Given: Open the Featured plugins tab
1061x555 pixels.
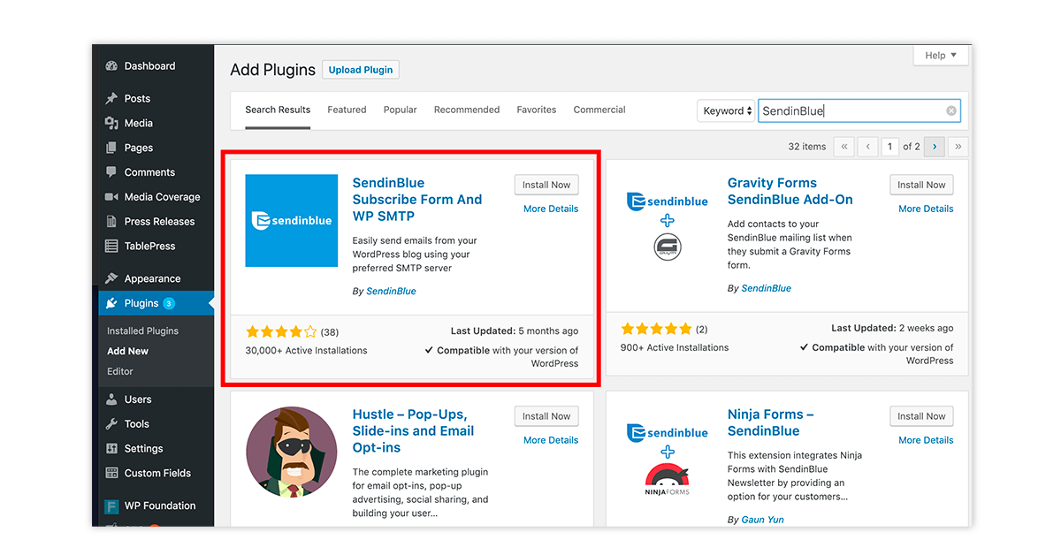Looking at the screenshot, I should [x=347, y=110].
